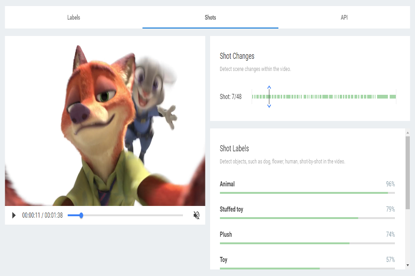Screen dimensions: 415x276
Task: Click the 96% confidence value
Action: click(x=390, y=184)
